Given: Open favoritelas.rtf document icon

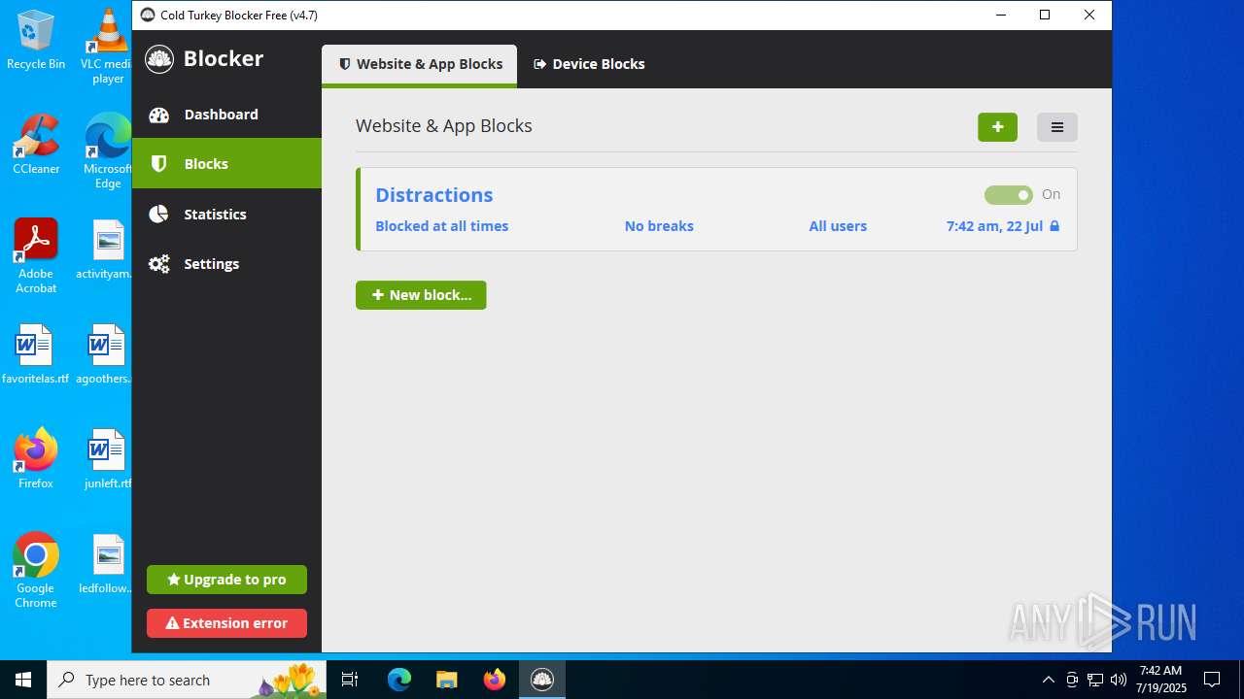Looking at the screenshot, I should click(x=36, y=355).
